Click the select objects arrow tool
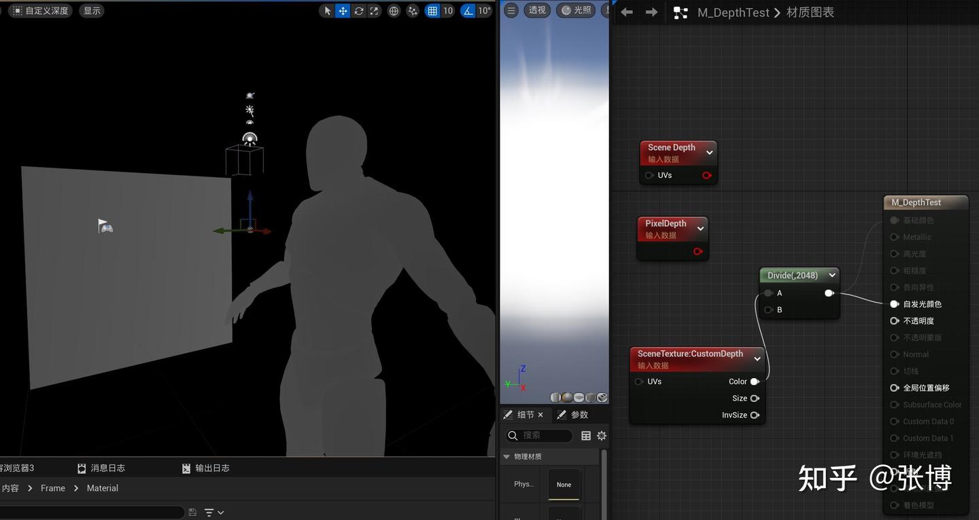Image resolution: width=979 pixels, height=520 pixels. pos(327,11)
